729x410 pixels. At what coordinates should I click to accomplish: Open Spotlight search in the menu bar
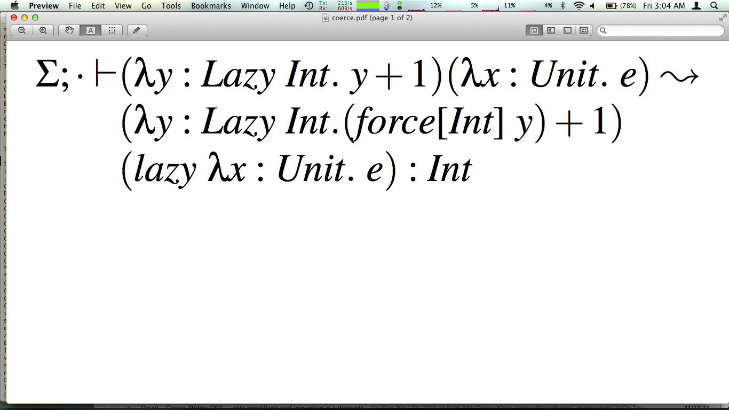(714, 6)
